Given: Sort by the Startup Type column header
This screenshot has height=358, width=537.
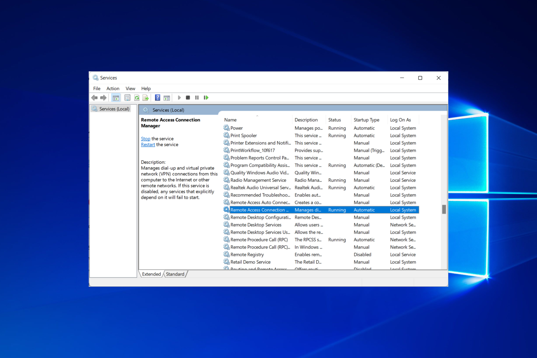Looking at the screenshot, I should [369, 120].
